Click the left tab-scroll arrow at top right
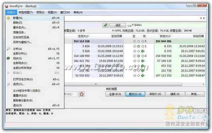The image size is (212, 133). click(201, 18)
